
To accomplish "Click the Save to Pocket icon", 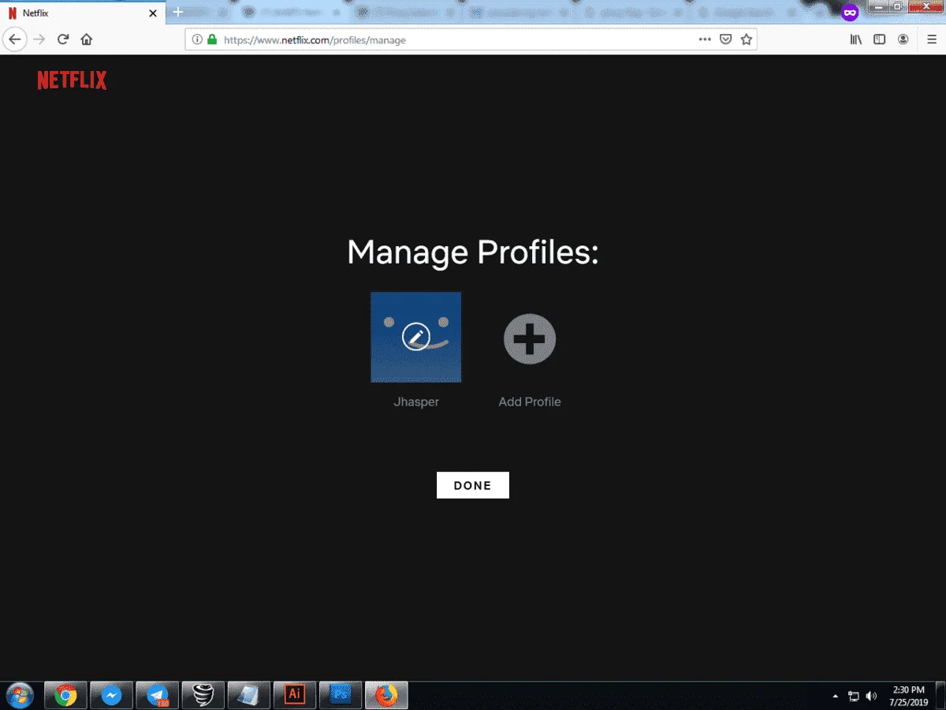I will coord(726,39).
